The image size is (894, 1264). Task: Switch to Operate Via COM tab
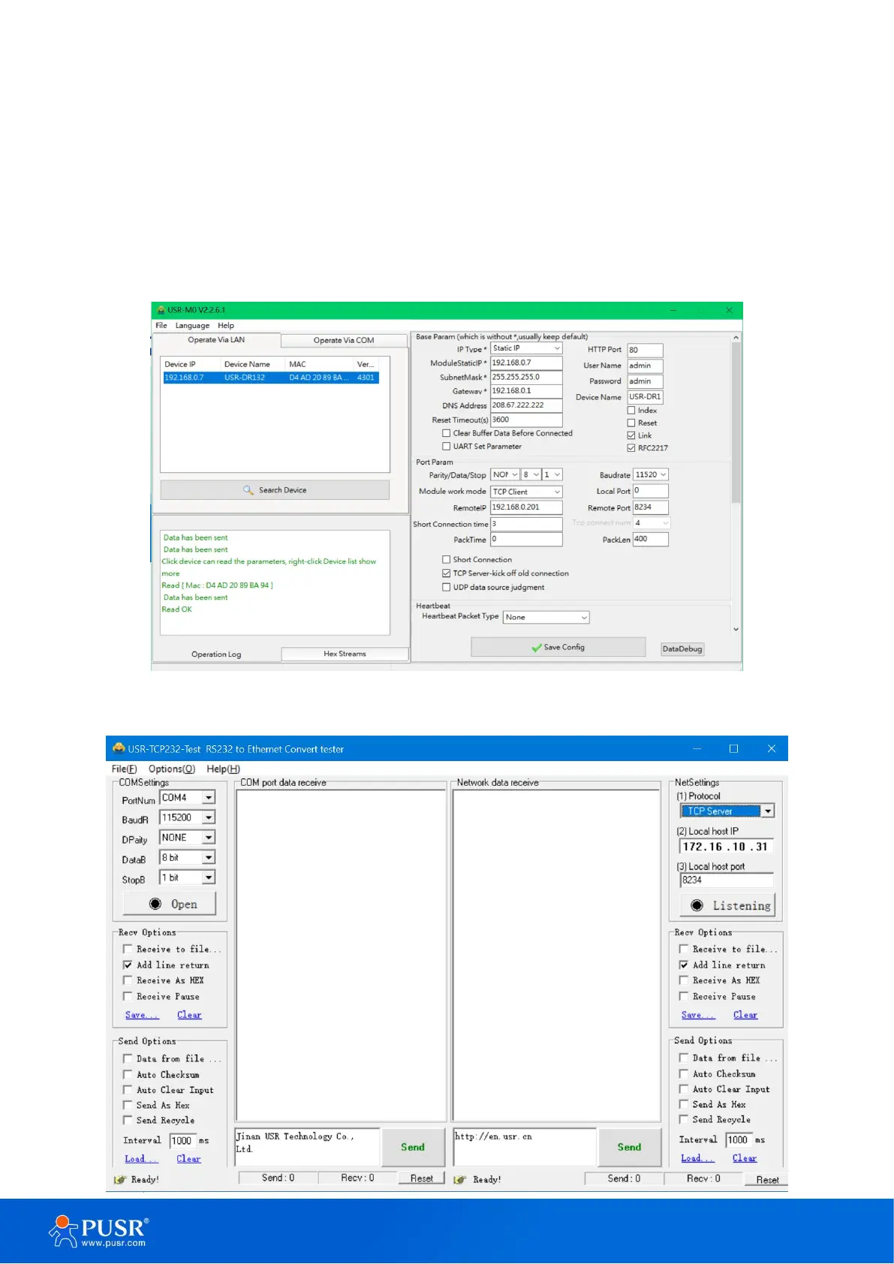(344, 340)
